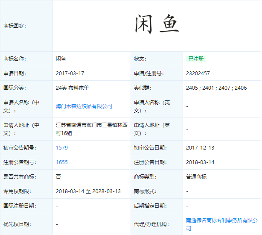Click applicant address 江苏省南通市海门市三星镇林西村16组
The width and height of the screenshot is (262, 235).
coord(92,129)
